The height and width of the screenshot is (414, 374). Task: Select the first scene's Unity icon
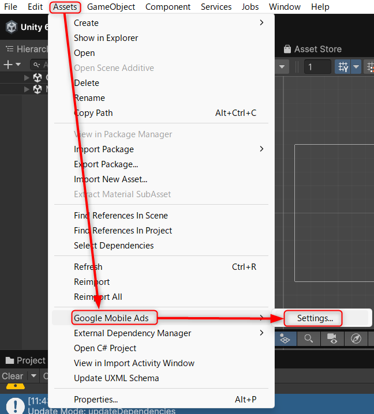click(x=38, y=78)
